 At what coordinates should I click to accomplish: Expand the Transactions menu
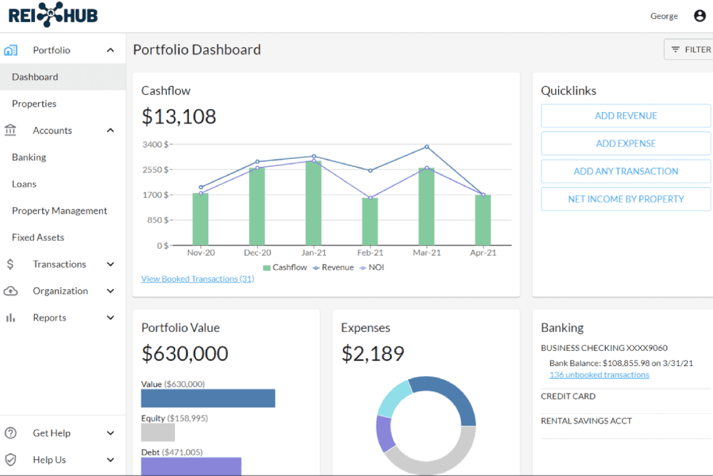click(110, 264)
